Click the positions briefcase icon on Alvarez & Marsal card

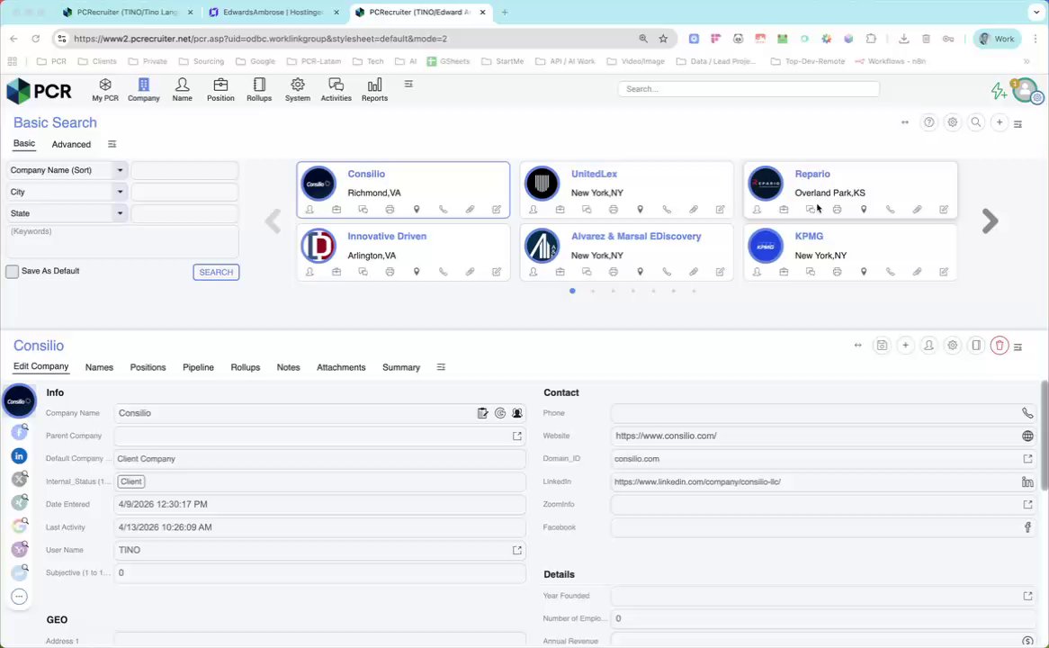560,272
